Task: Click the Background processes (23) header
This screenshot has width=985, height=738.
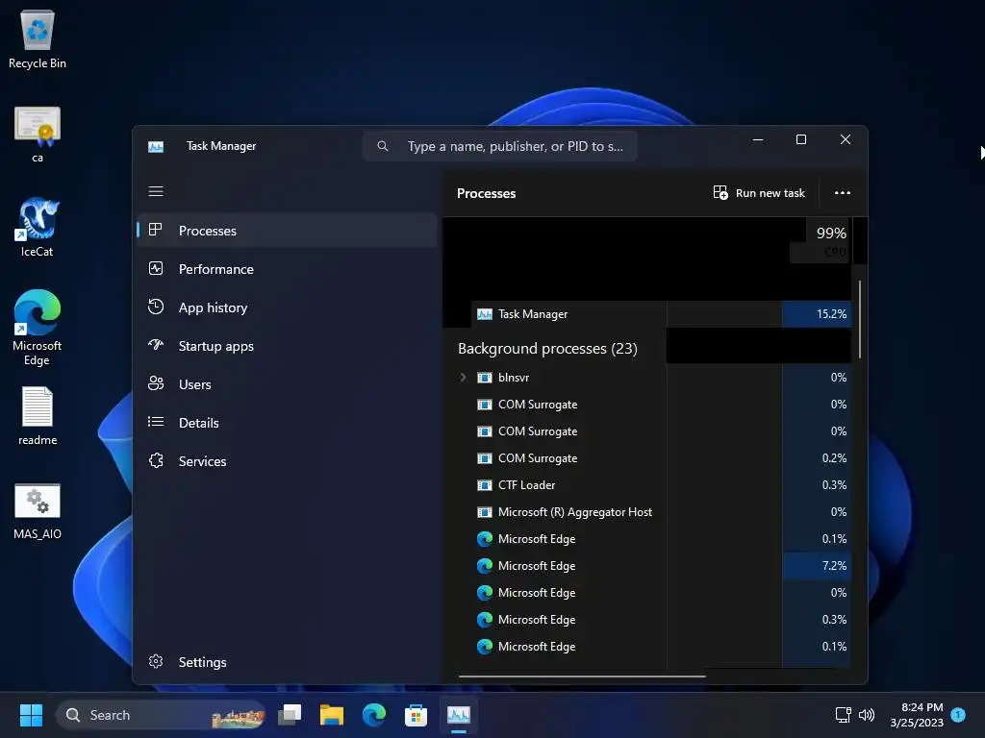Action: (x=547, y=349)
